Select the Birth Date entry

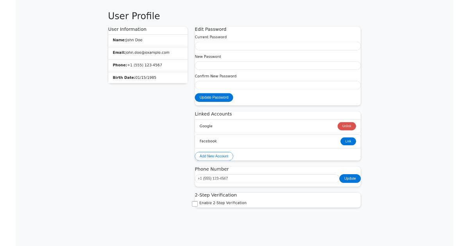[148, 77]
